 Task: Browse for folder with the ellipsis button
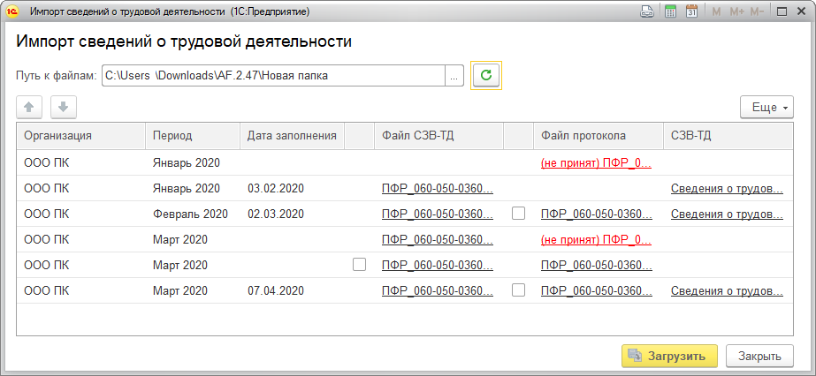454,76
